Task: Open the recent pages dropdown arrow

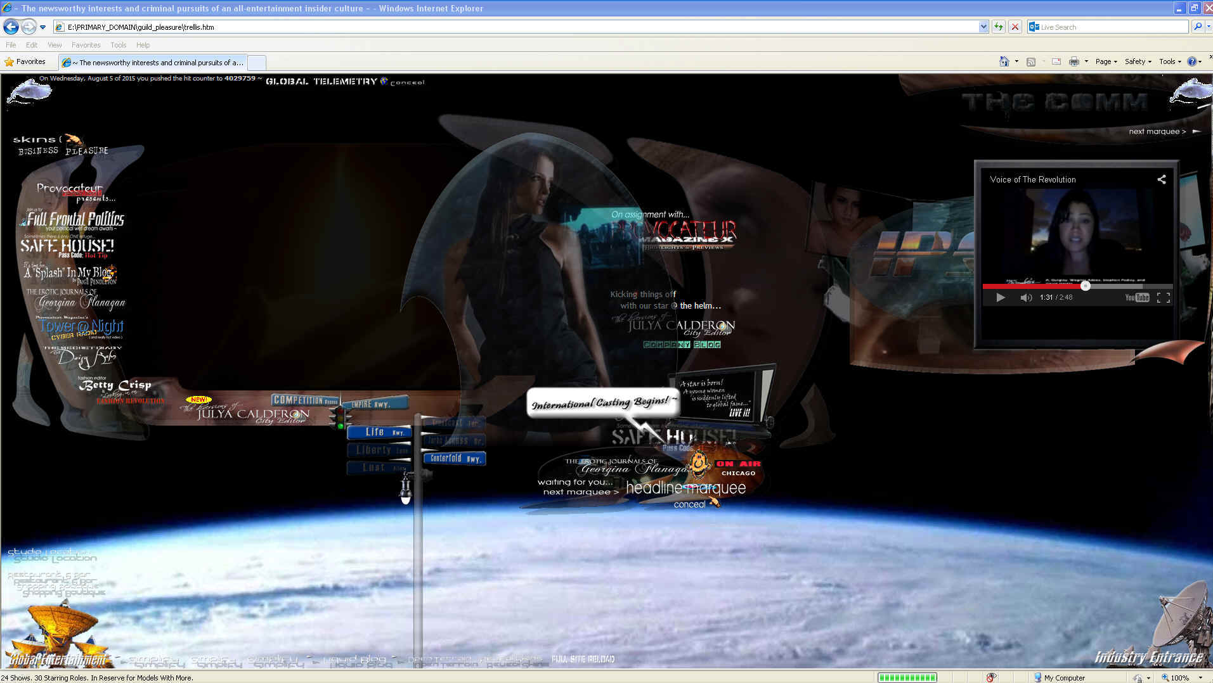Action: pos(42,27)
